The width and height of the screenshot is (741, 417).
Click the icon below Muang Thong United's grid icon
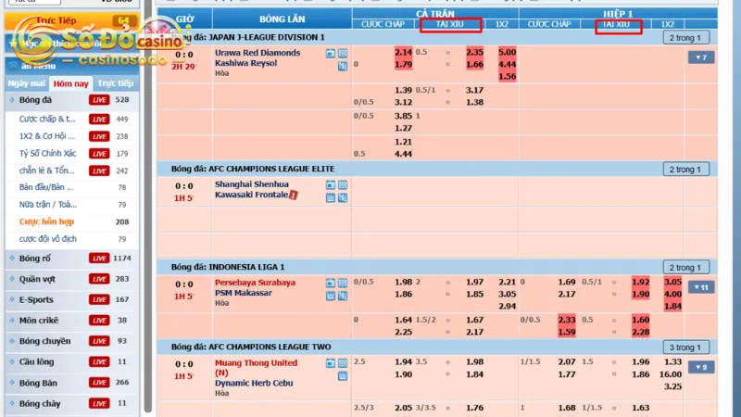343,376
